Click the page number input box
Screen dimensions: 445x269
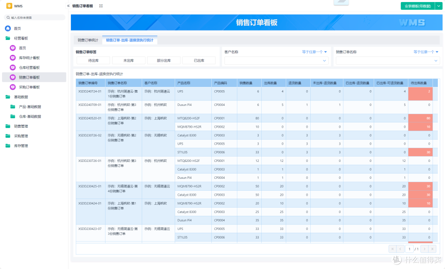pyautogui.click(x=409, y=249)
